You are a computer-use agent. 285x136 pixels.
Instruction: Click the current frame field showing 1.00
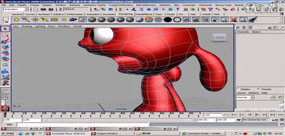coord(212,115)
